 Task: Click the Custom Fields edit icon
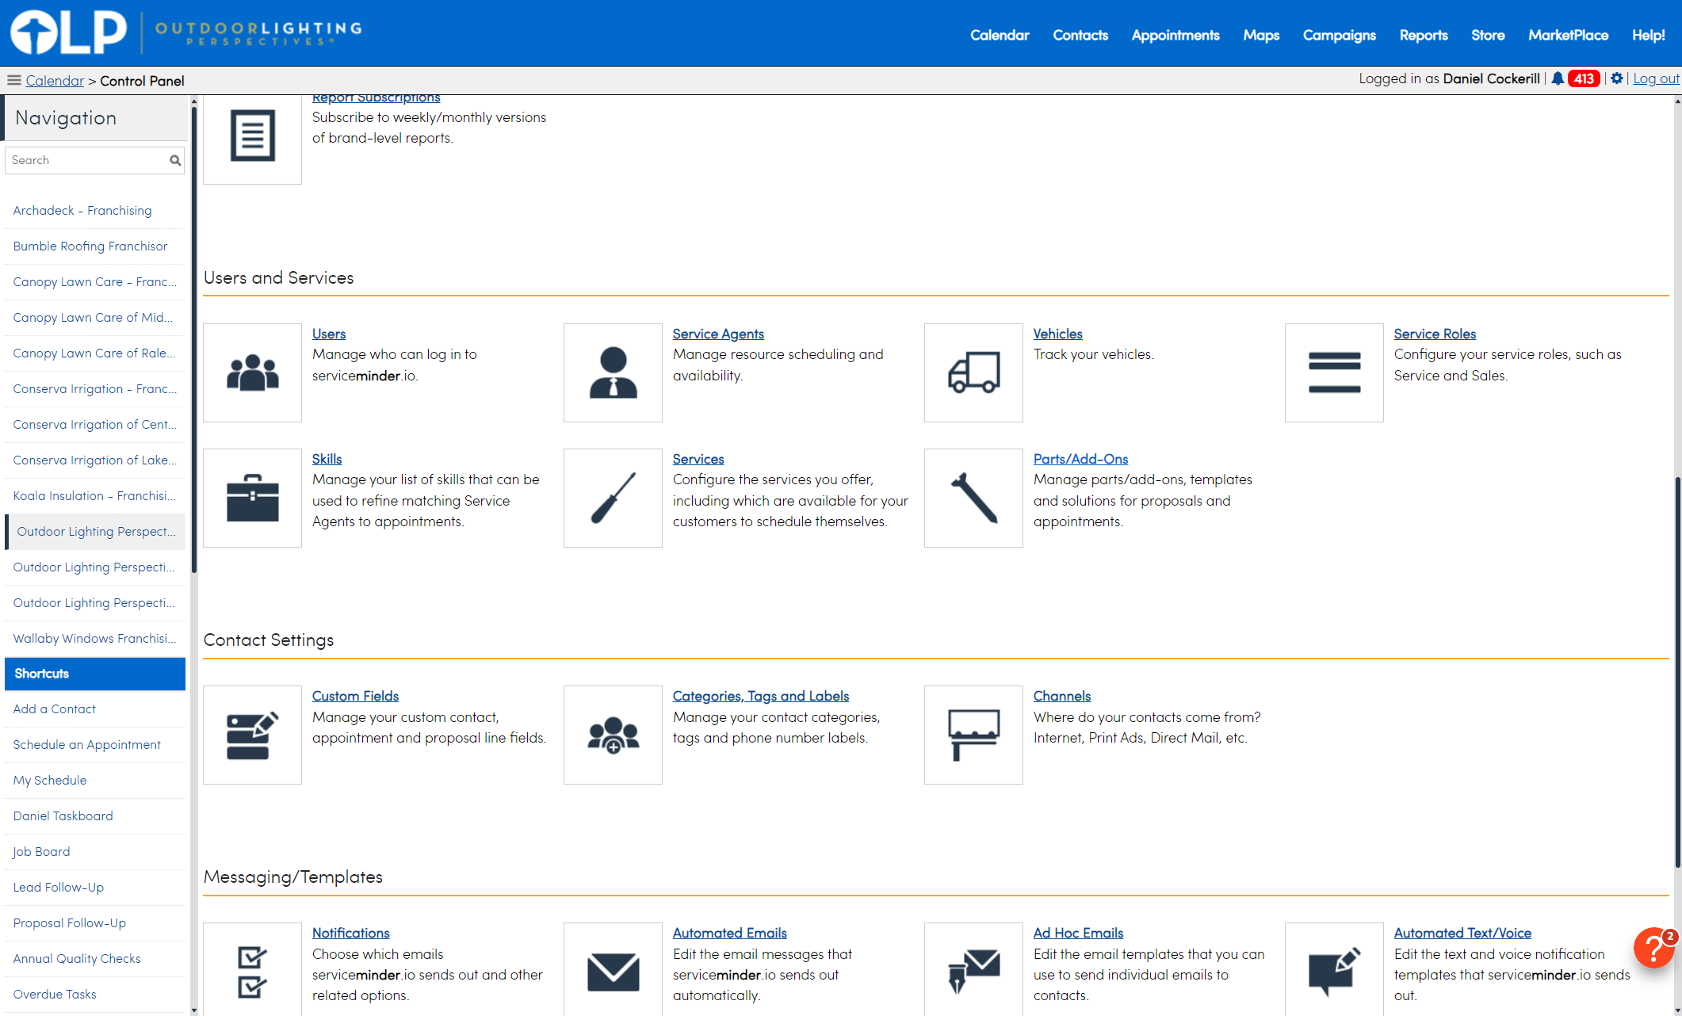(x=252, y=735)
